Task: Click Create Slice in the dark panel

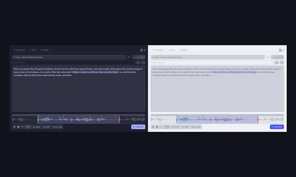Action: [138, 127]
